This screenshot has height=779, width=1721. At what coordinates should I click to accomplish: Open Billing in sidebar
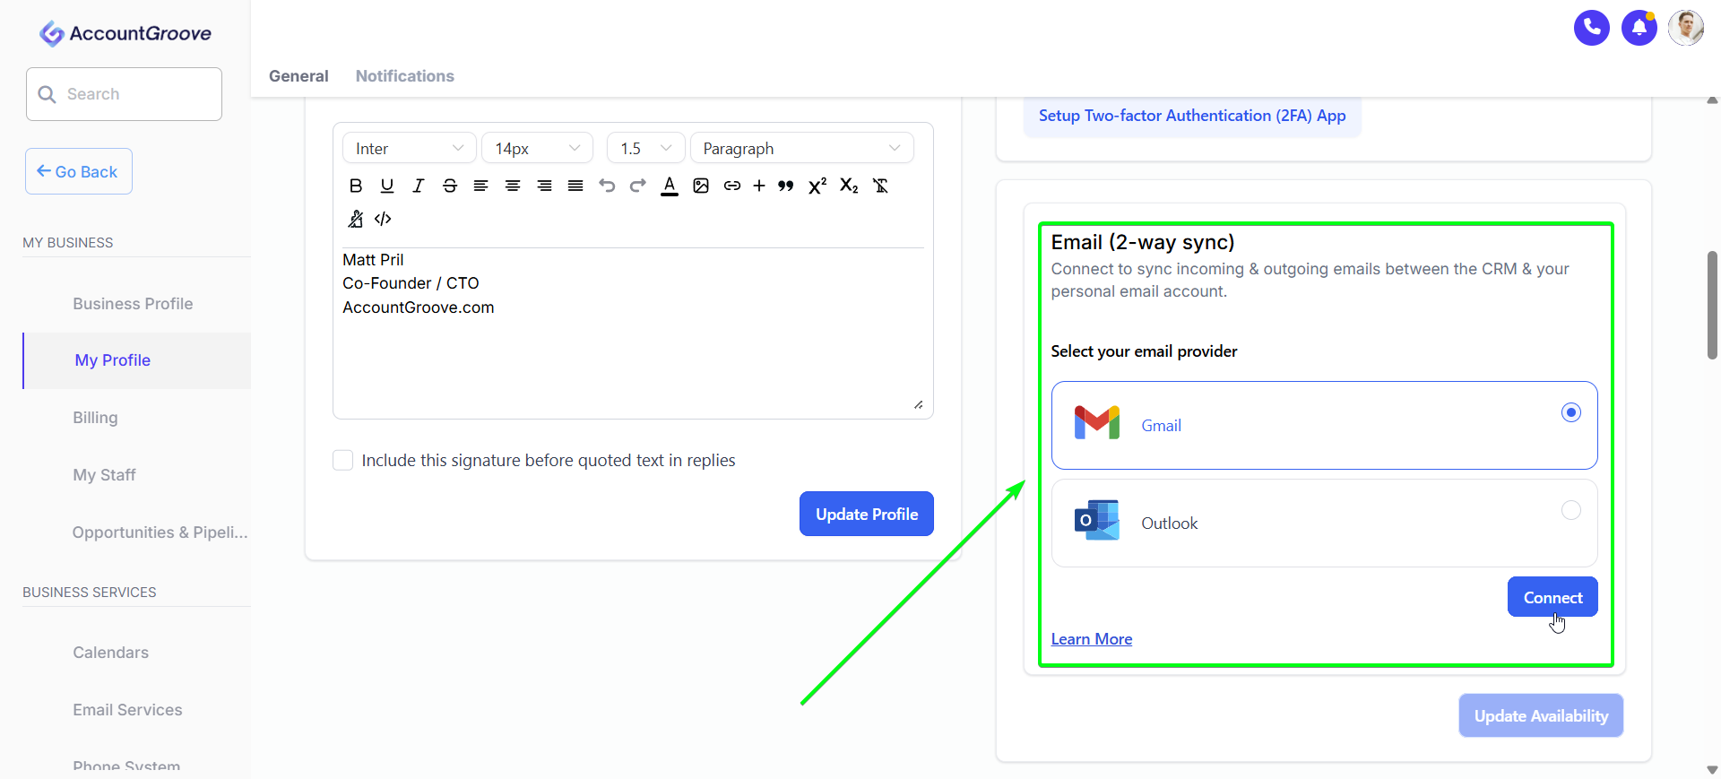pos(95,418)
